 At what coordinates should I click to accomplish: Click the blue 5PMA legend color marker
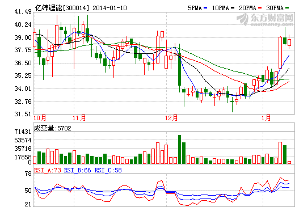click(x=205, y=8)
